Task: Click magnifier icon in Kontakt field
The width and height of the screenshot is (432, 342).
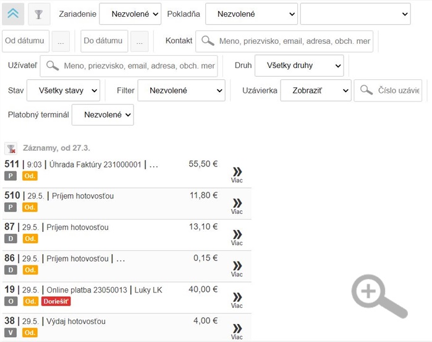Action: [208, 41]
